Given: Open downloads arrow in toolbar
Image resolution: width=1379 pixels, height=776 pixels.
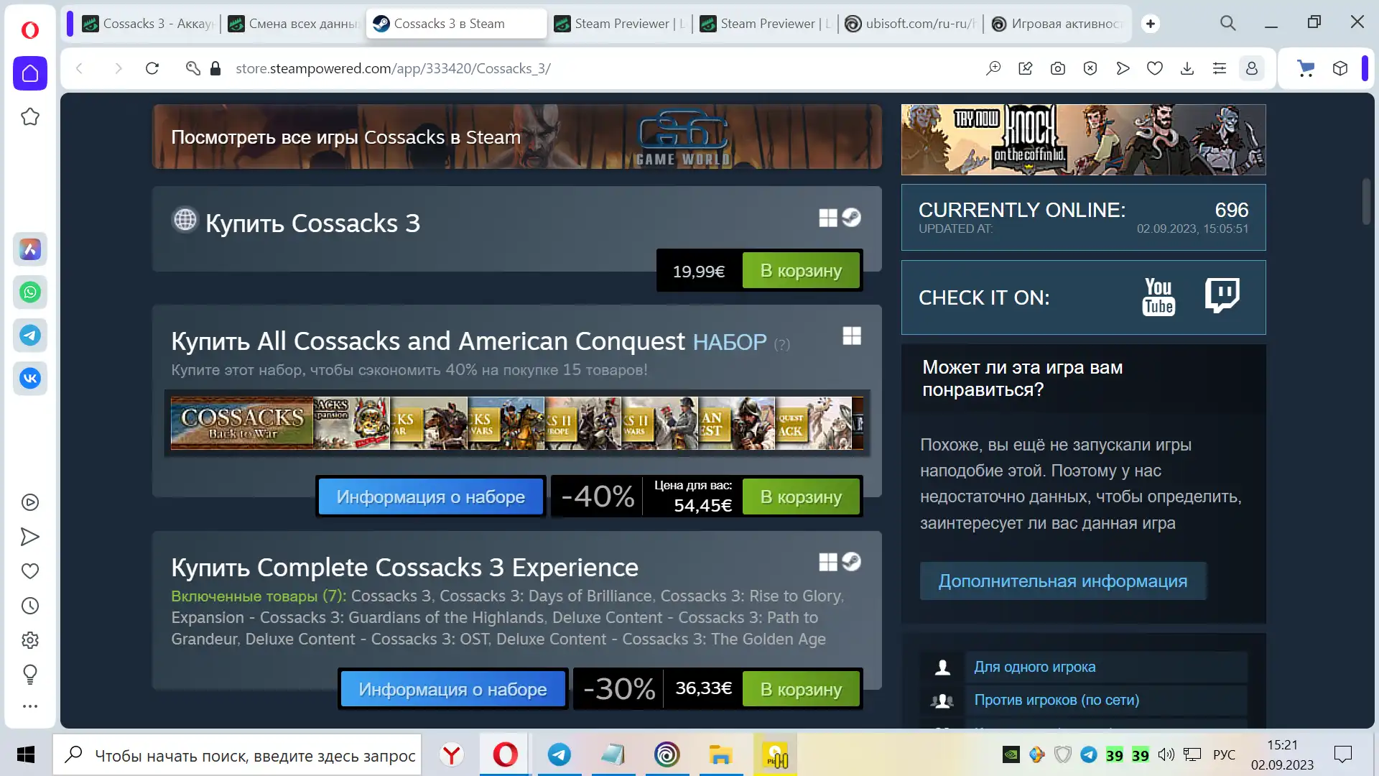Looking at the screenshot, I should point(1187,68).
